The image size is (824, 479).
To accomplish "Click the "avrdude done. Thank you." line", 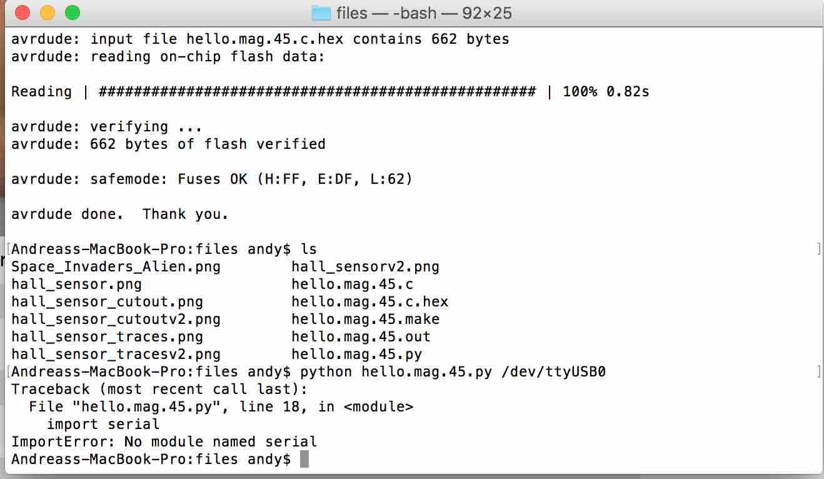I will click(x=120, y=214).
